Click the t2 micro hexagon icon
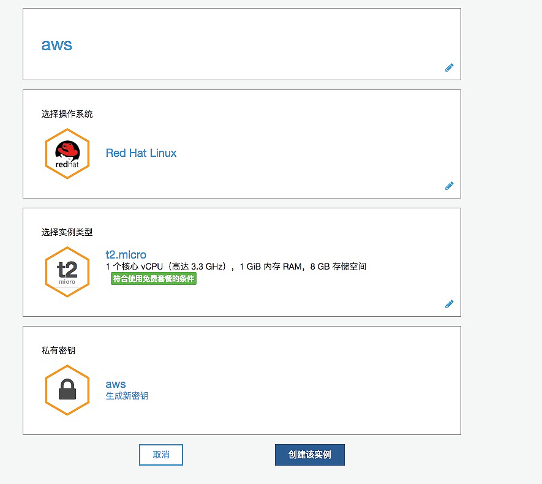The width and height of the screenshot is (542, 484). coord(67,272)
